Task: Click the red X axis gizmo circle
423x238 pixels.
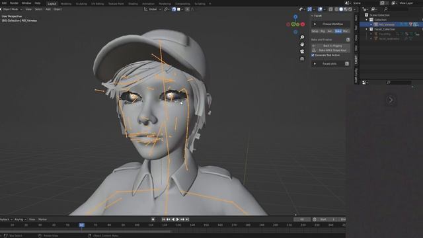Action: tap(303, 24)
